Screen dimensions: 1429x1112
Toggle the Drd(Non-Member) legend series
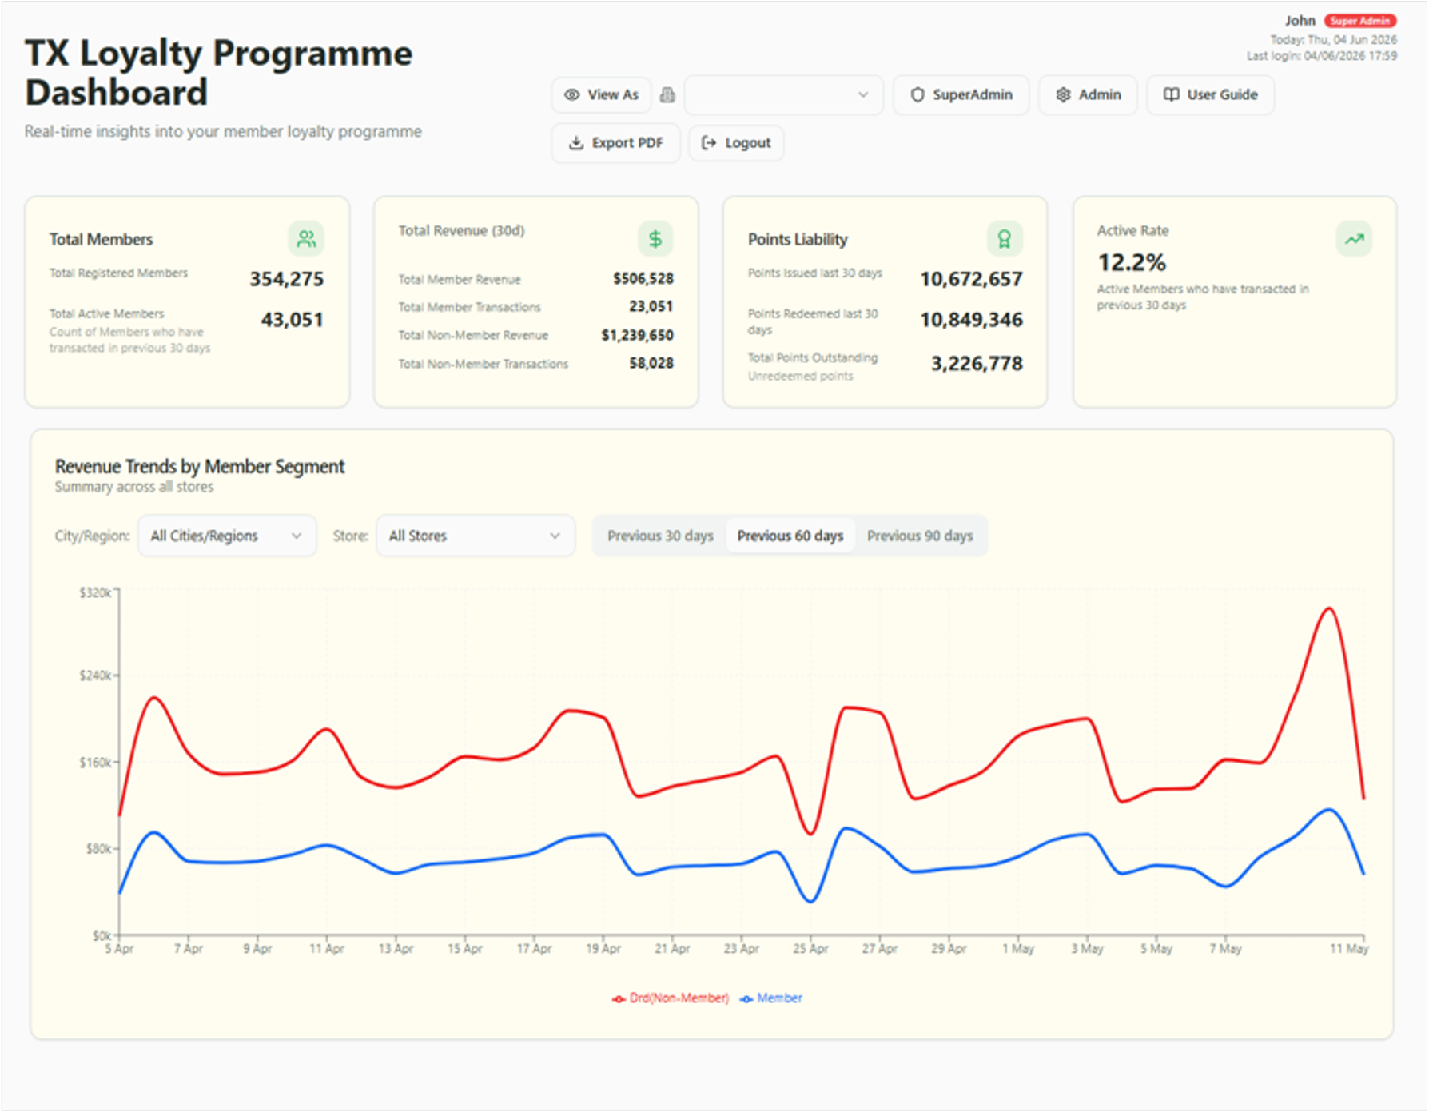point(671,998)
